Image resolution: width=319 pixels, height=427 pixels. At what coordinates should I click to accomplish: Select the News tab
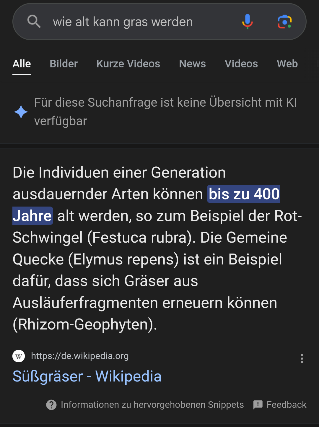point(192,64)
